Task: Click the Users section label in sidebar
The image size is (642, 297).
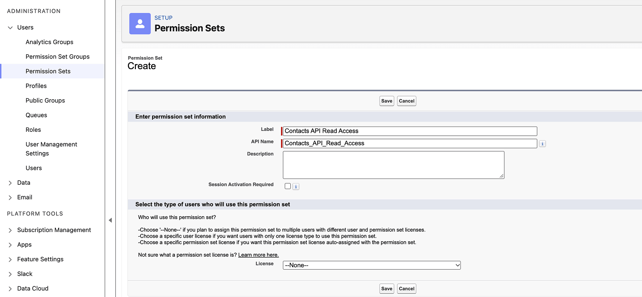Action: pyautogui.click(x=25, y=27)
